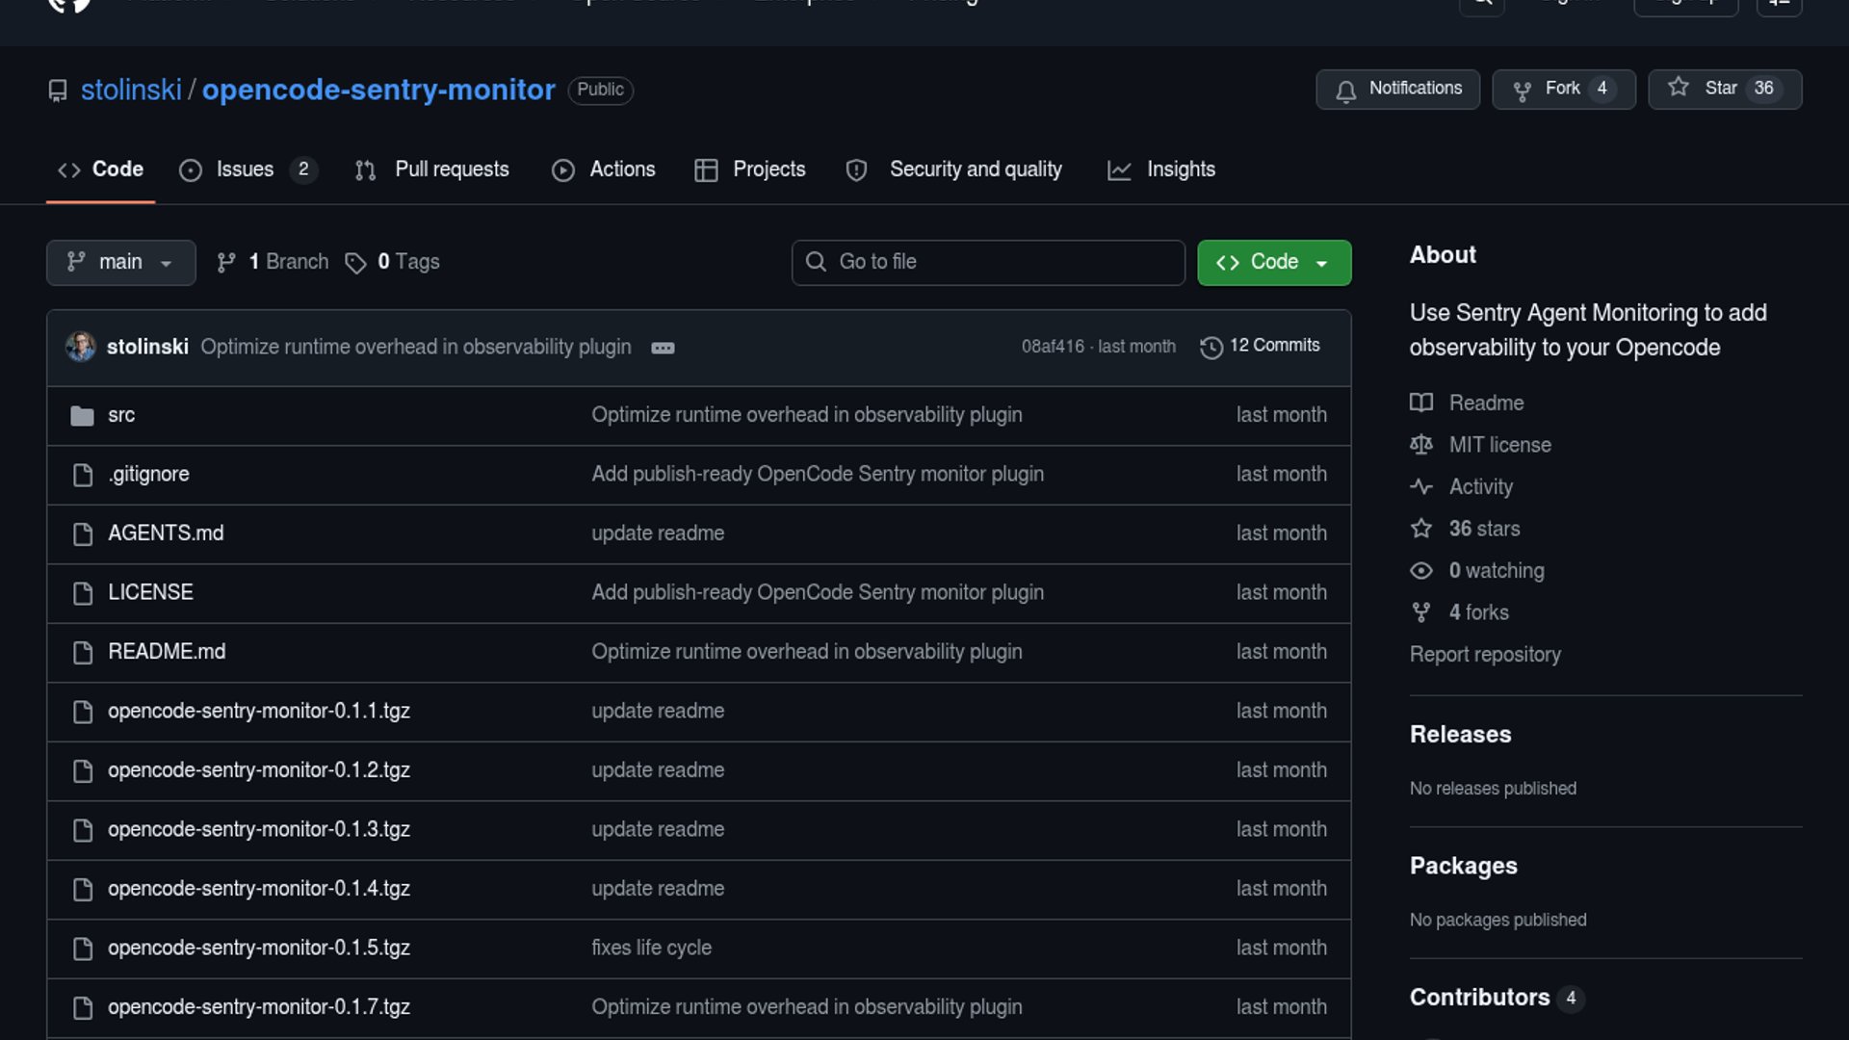Click the MIT license scale icon
This screenshot has height=1040, width=1849.
(1421, 445)
